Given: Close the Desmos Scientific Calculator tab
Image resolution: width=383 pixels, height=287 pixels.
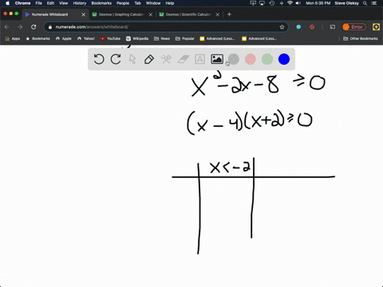Looking at the screenshot, I should pos(218,14).
